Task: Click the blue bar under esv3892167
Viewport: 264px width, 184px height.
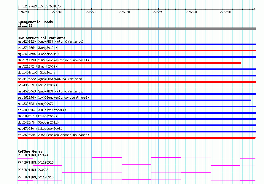Action: click(x=136, y=113)
